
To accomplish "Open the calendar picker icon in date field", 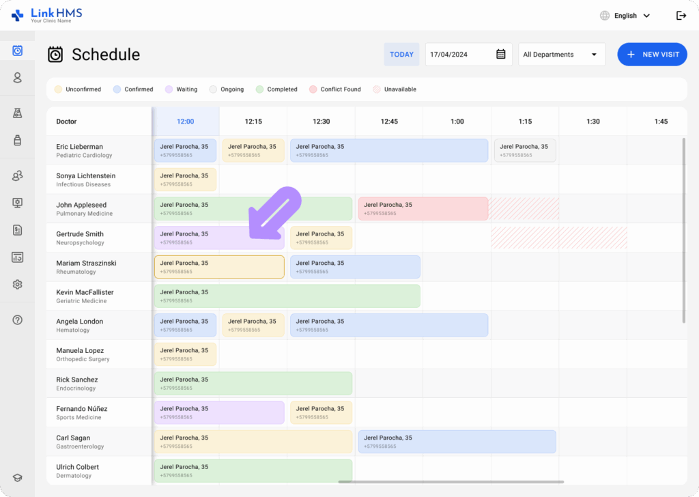I will point(500,55).
